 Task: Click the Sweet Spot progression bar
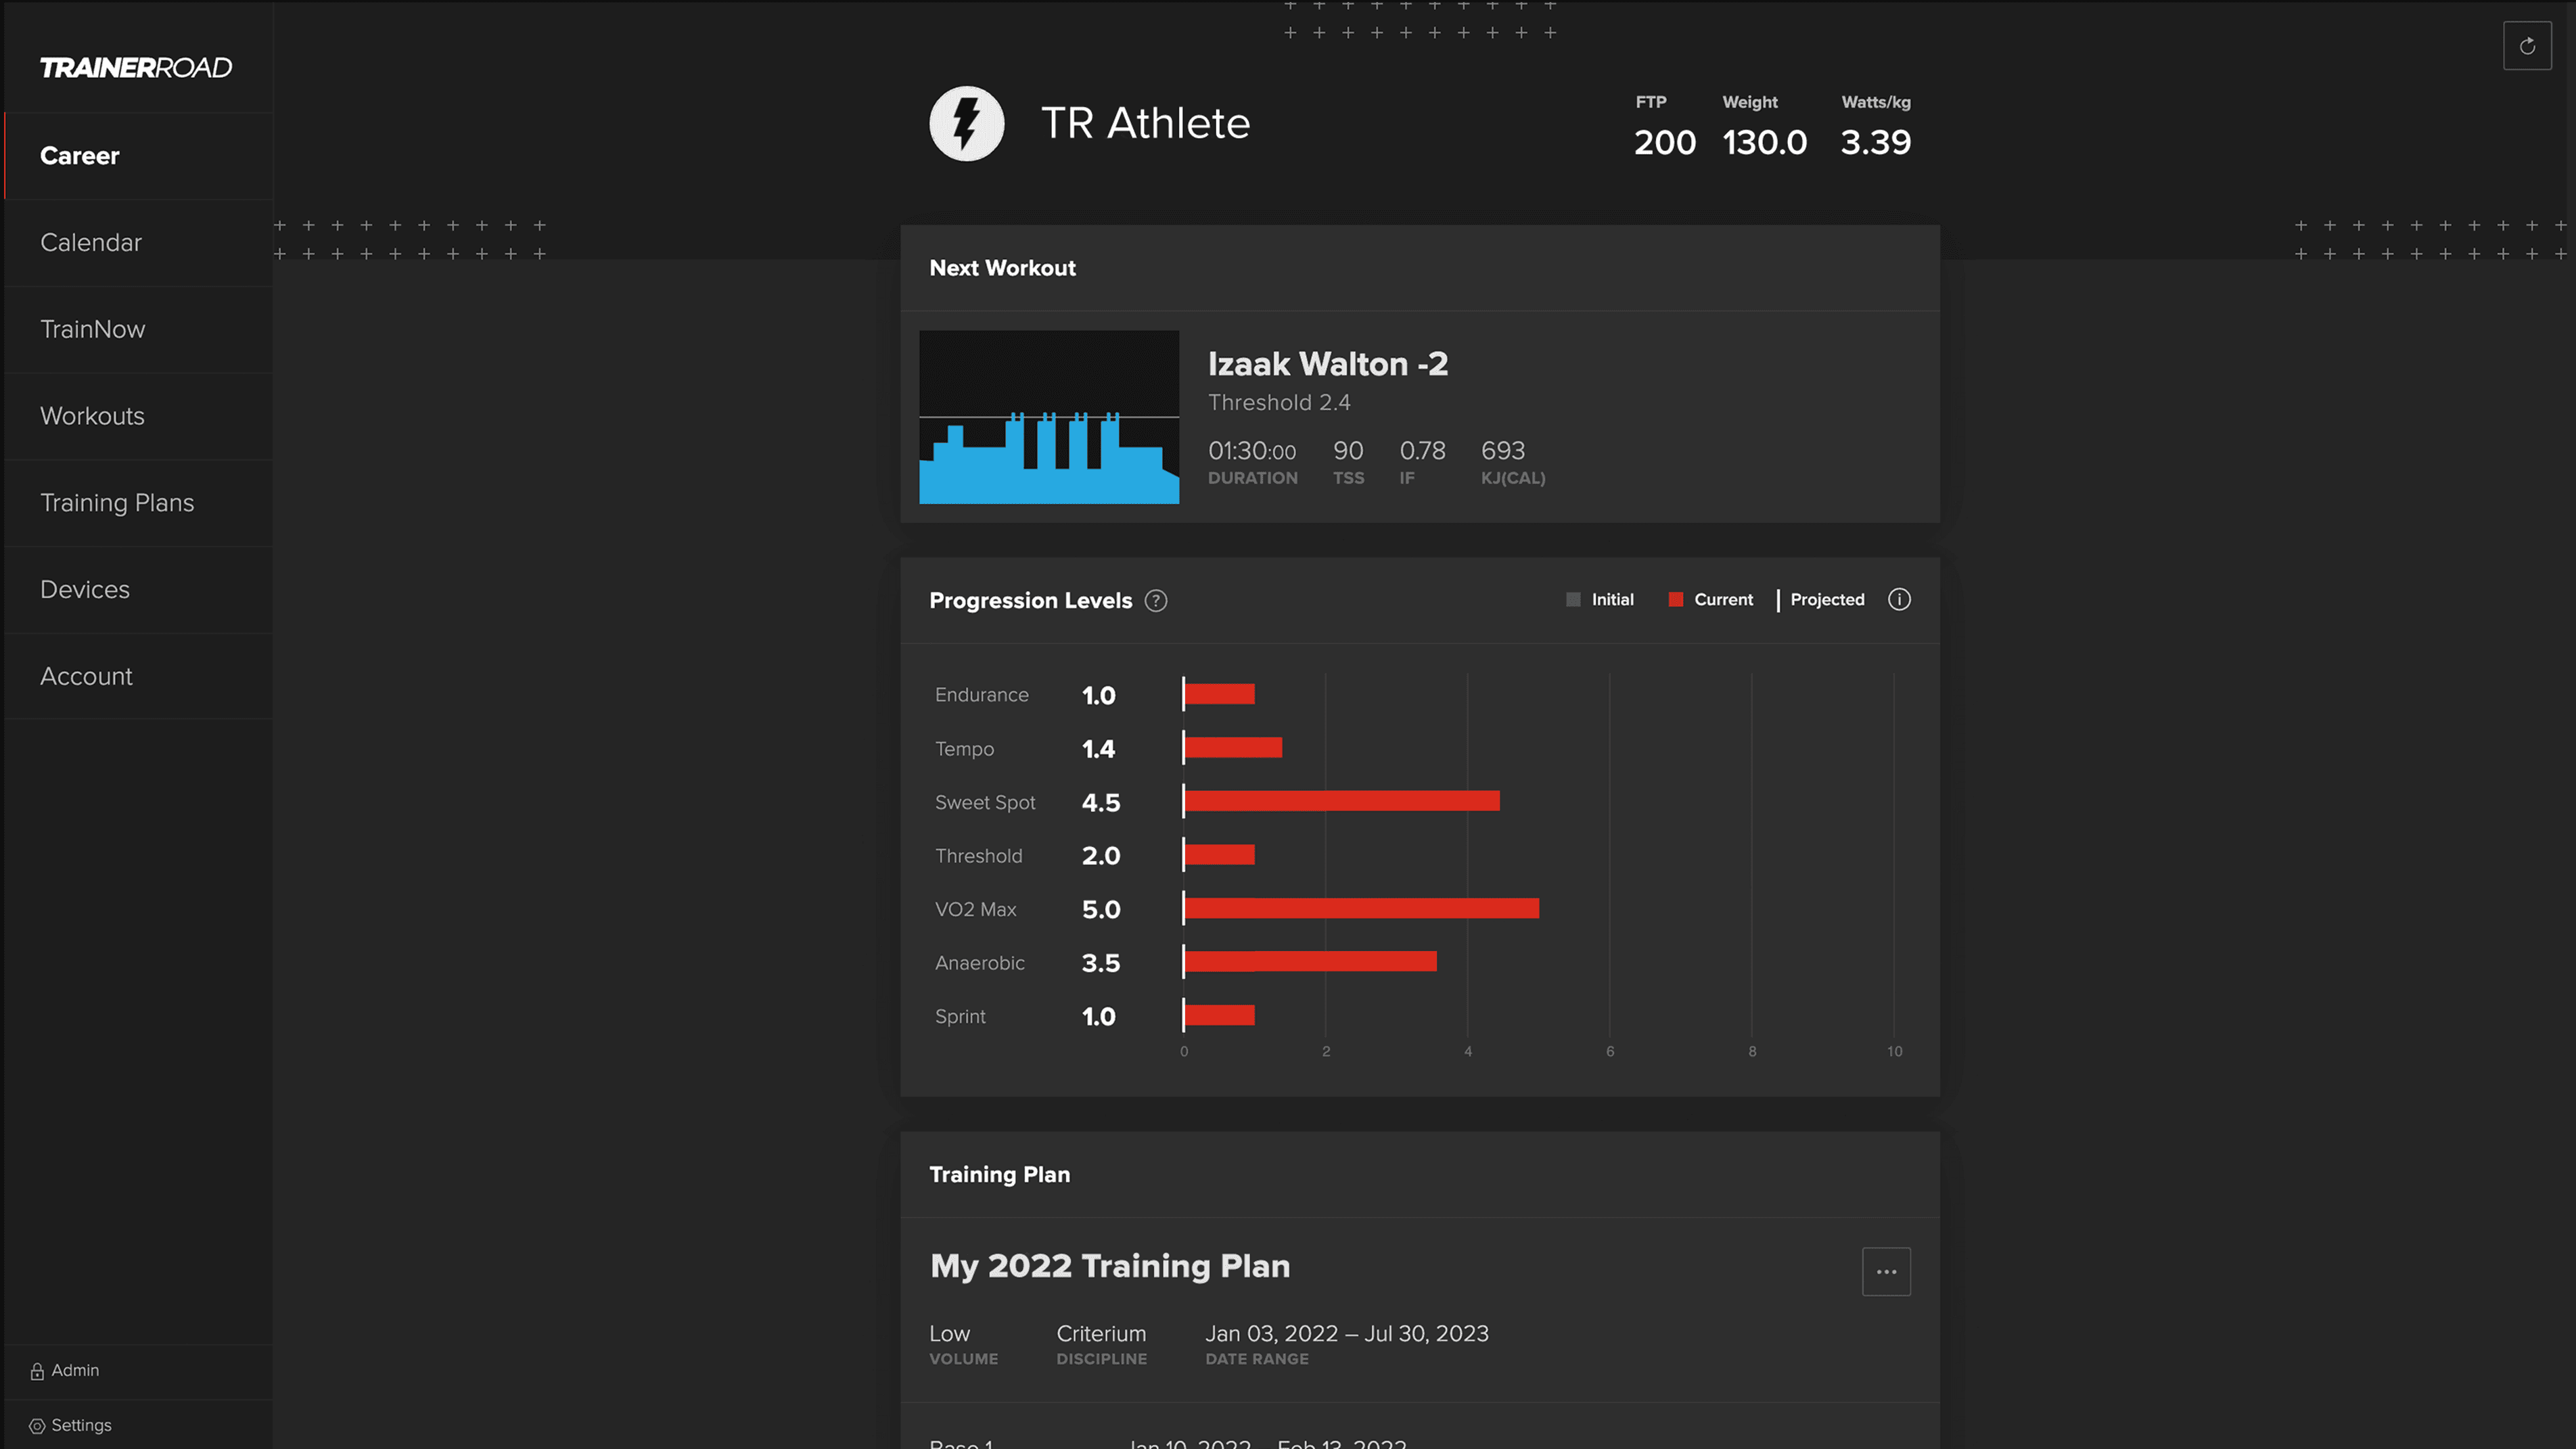point(1341,801)
